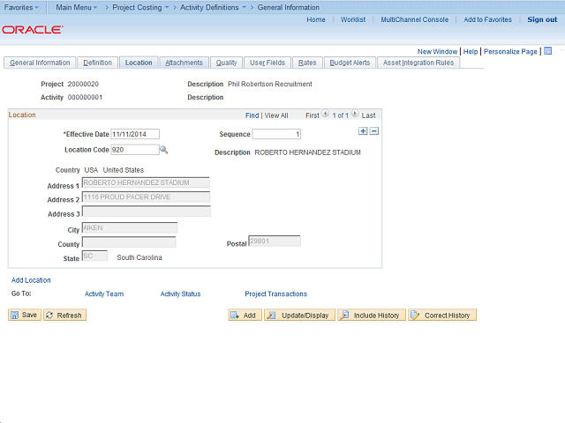565x423 pixels.
Task: Click the First link in Location header
Action: coord(312,115)
